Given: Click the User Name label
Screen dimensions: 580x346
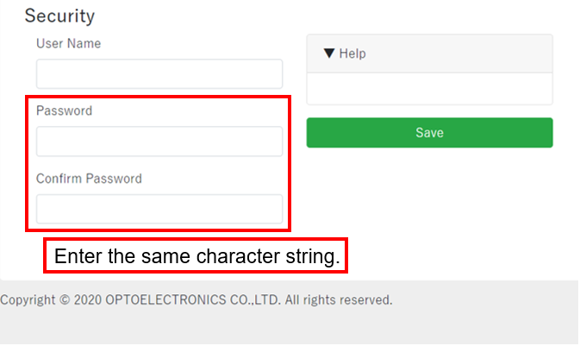Looking at the screenshot, I should [68, 43].
